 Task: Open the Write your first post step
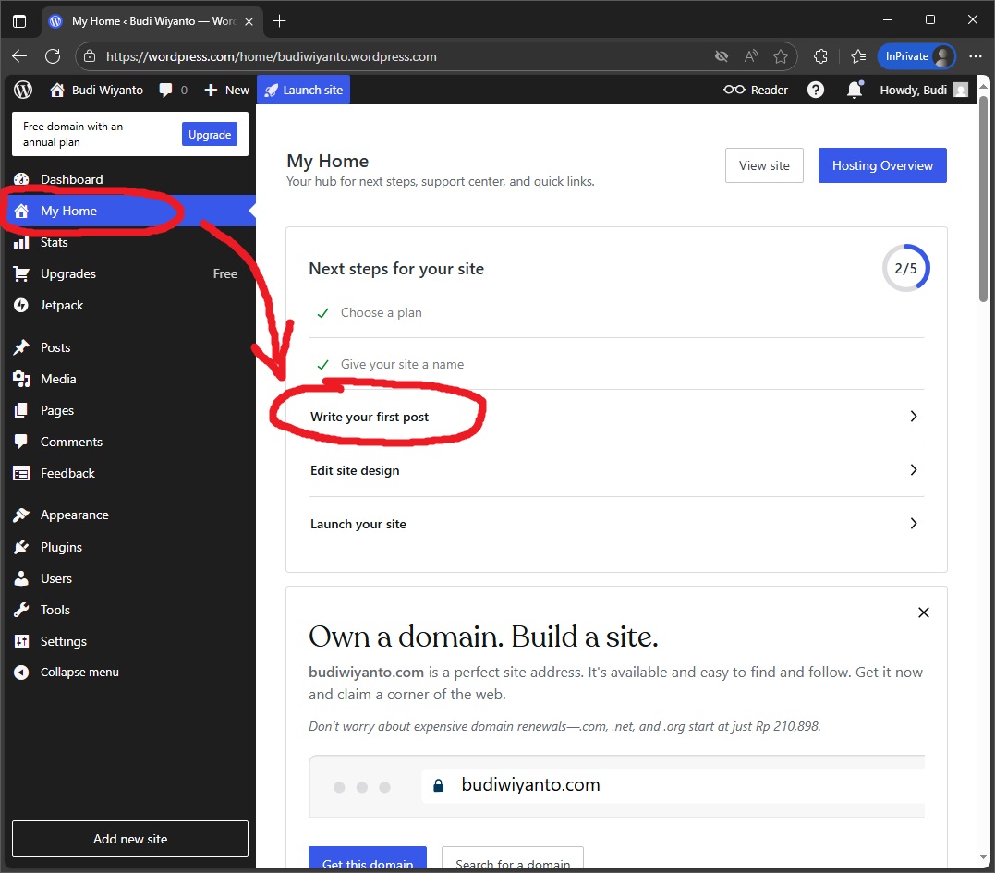coord(616,417)
